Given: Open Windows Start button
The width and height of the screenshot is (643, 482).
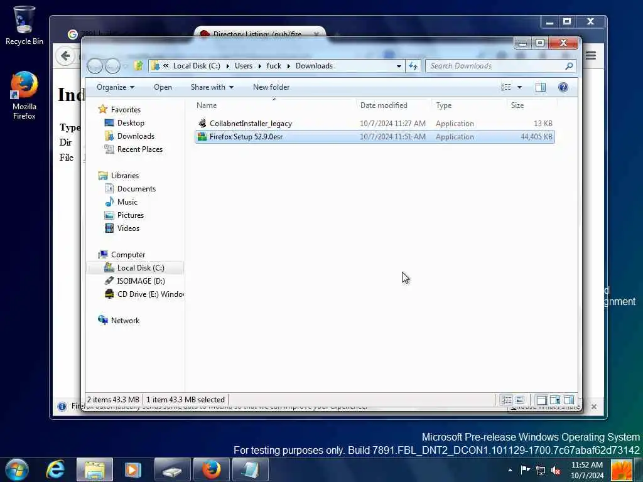Looking at the screenshot, I should (17, 469).
